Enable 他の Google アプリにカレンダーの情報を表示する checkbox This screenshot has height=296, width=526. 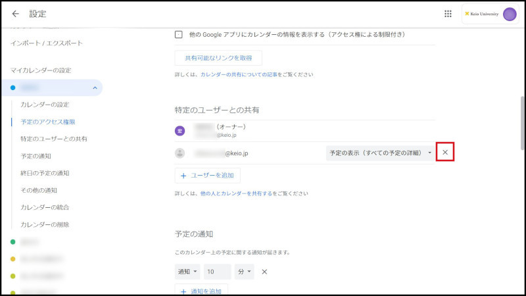[179, 34]
